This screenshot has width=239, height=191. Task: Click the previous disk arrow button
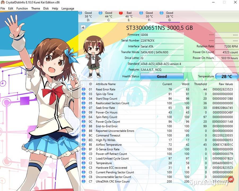pyautogui.click(x=83, y=27)
